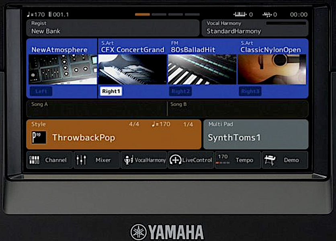Image resolution: width=336 pixels, height=241 pixels.
Task: Click the Vocal Harmony input level meter
Action: [x=286, y=23]
